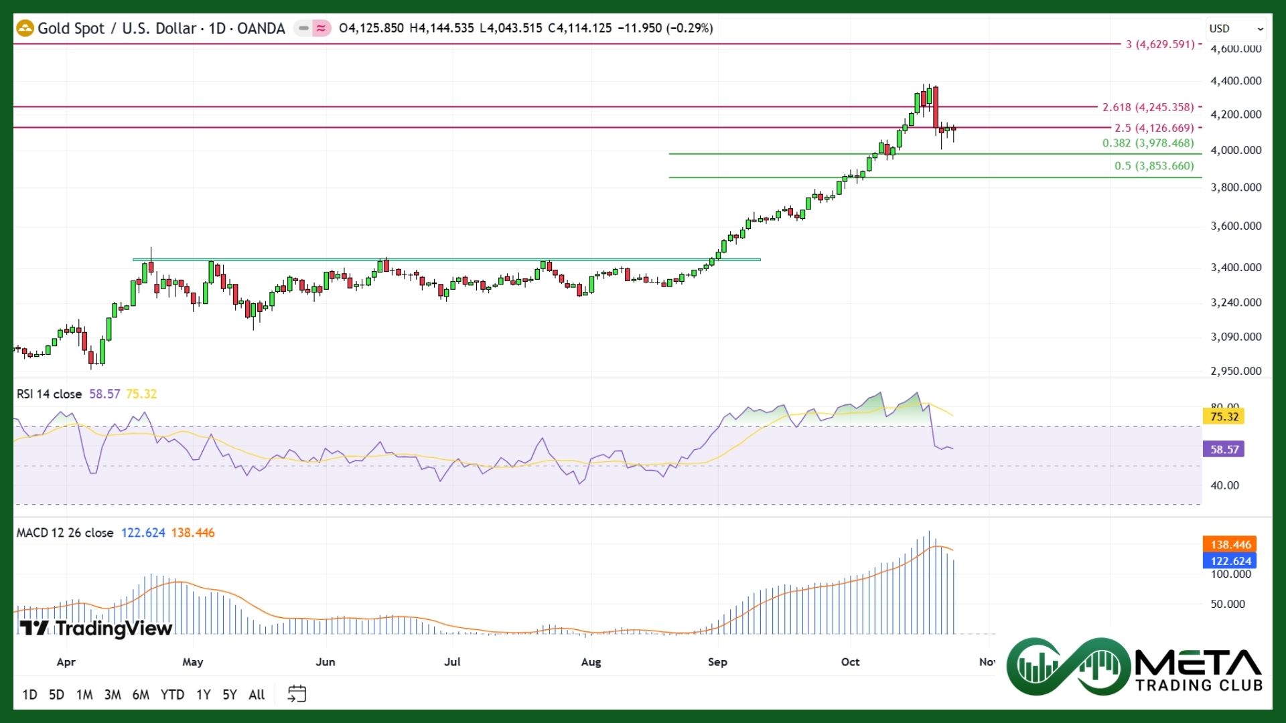The image size is (1286, 723).
Task: Select the 2.618 Fibonacci level label
Action: pyautogui.click(x=1148, y=107)
